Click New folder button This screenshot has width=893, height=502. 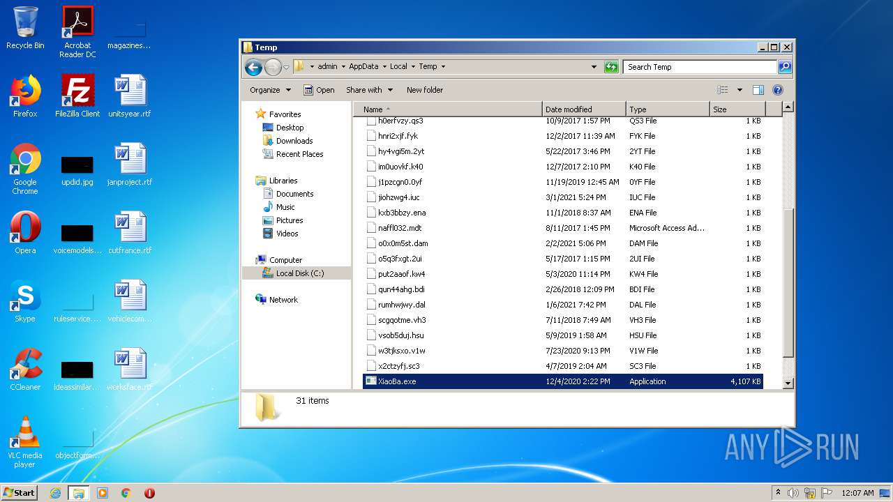point(425,90)
